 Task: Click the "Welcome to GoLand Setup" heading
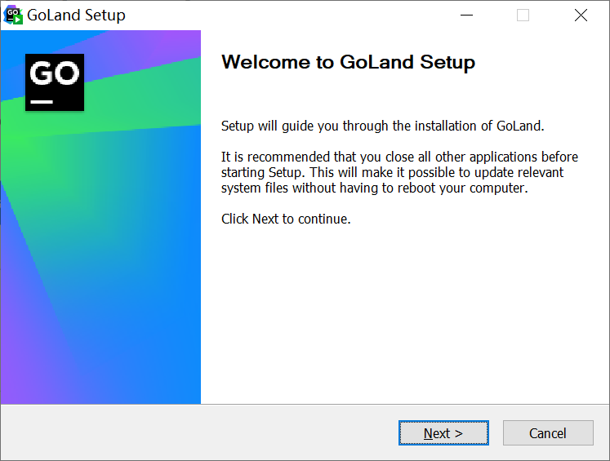point(348,62)
